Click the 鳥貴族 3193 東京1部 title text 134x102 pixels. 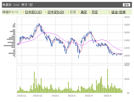[x=18, y=5]
